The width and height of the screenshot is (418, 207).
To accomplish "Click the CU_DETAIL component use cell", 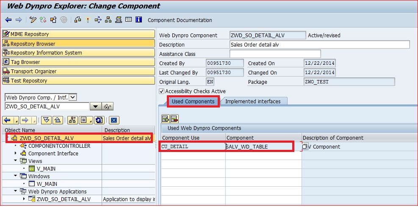I will coord(193,147).
